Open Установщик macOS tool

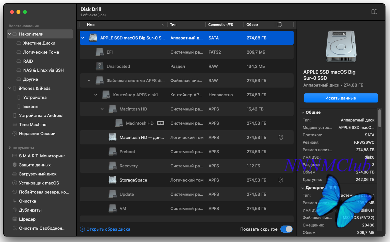coord(39,183)
